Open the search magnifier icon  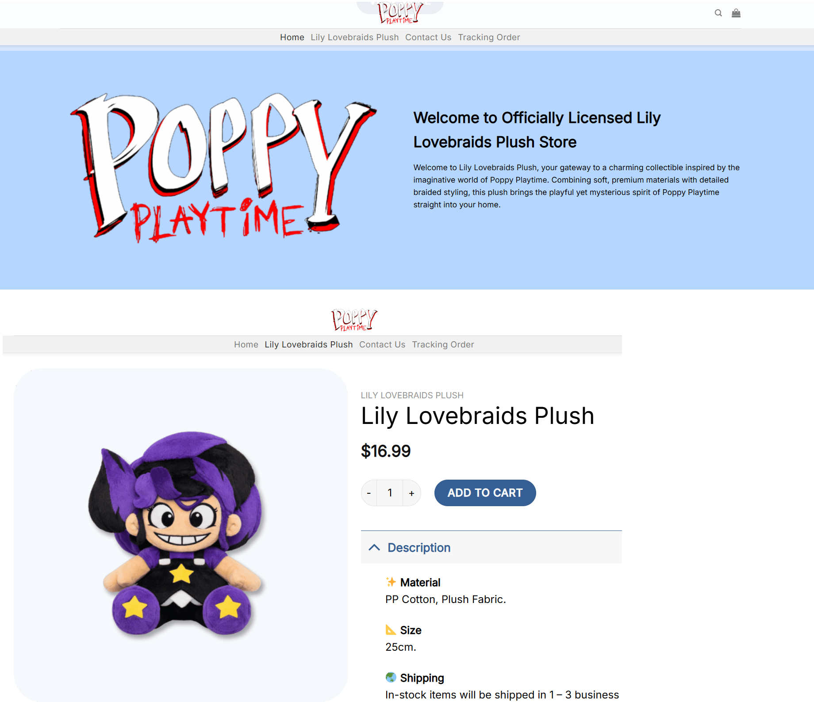point(718,13)
